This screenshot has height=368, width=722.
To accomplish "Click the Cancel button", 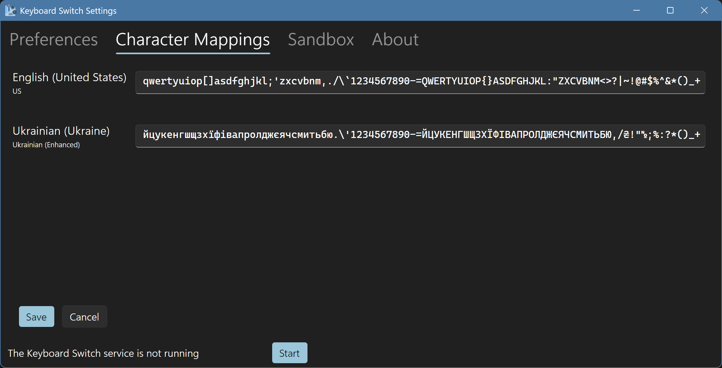I will (85, 317).
